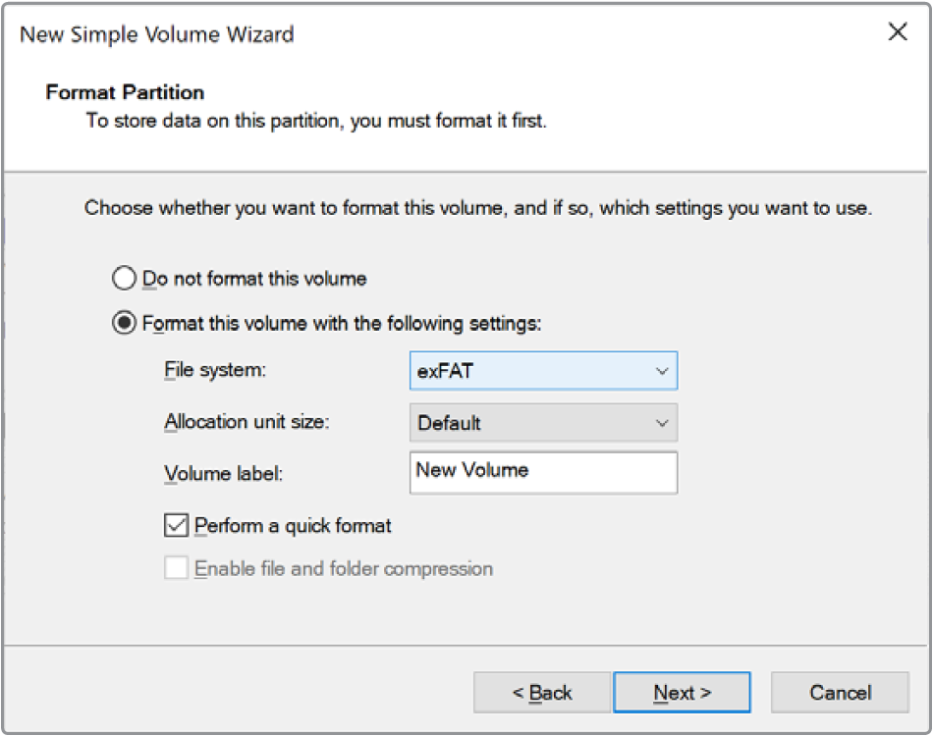This screenshot has height=736, width=933.
Task: Click inside the Volume label text field
Action: tap(543, 472)
